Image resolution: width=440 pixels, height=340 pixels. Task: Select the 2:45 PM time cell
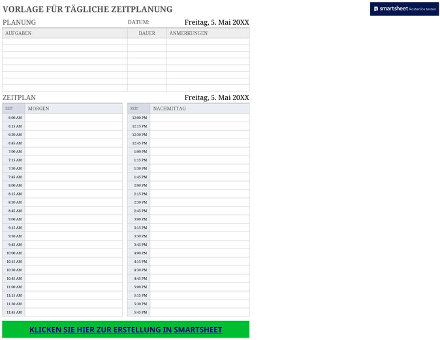click(138, 211)
